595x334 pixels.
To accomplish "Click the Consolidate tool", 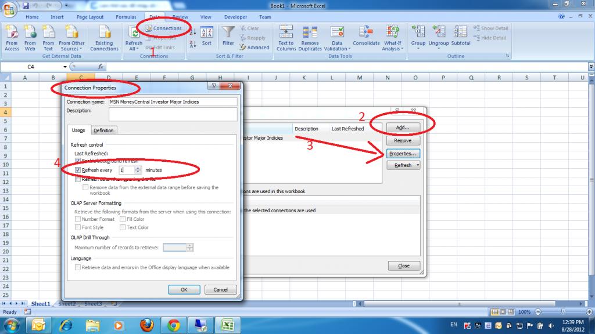I will tap(366, 36).
